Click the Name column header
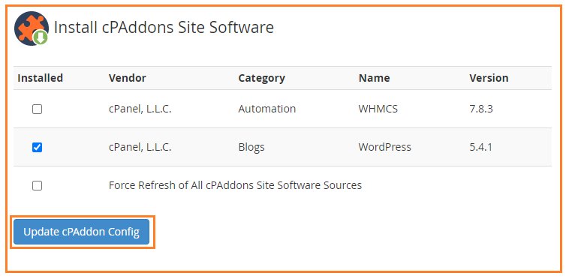566x279 pixels. (375, 78)
